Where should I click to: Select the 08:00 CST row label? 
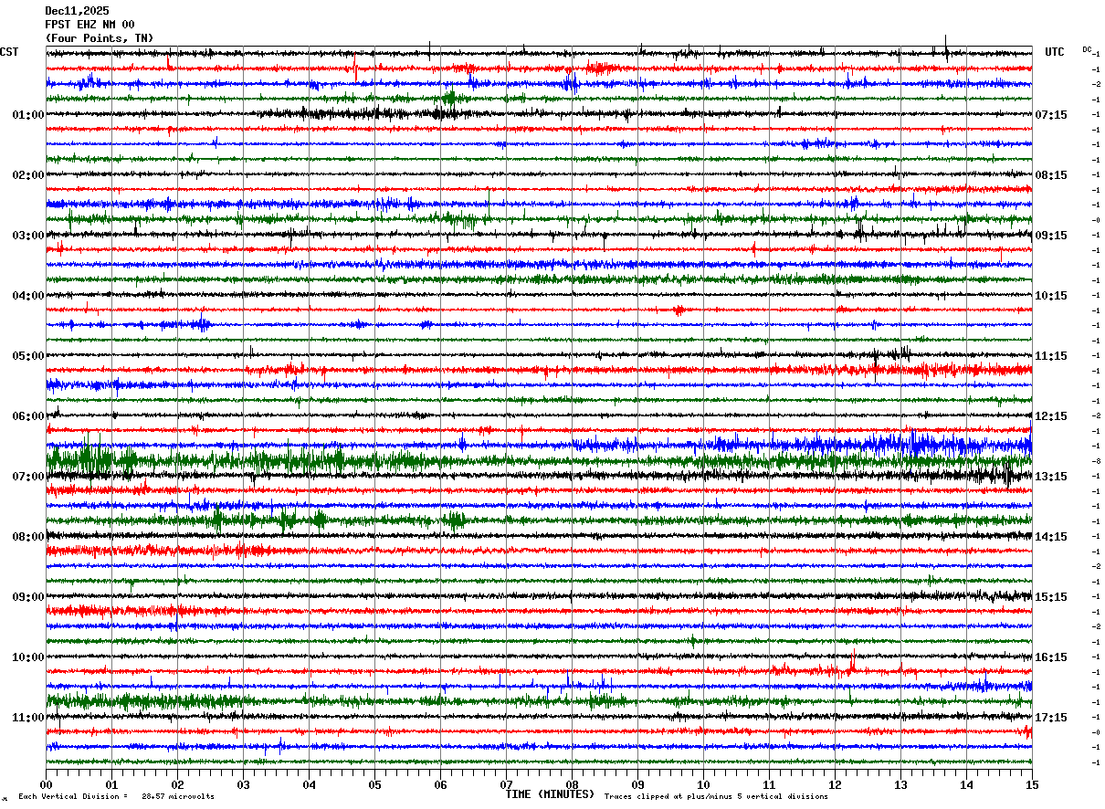point(28,537)
